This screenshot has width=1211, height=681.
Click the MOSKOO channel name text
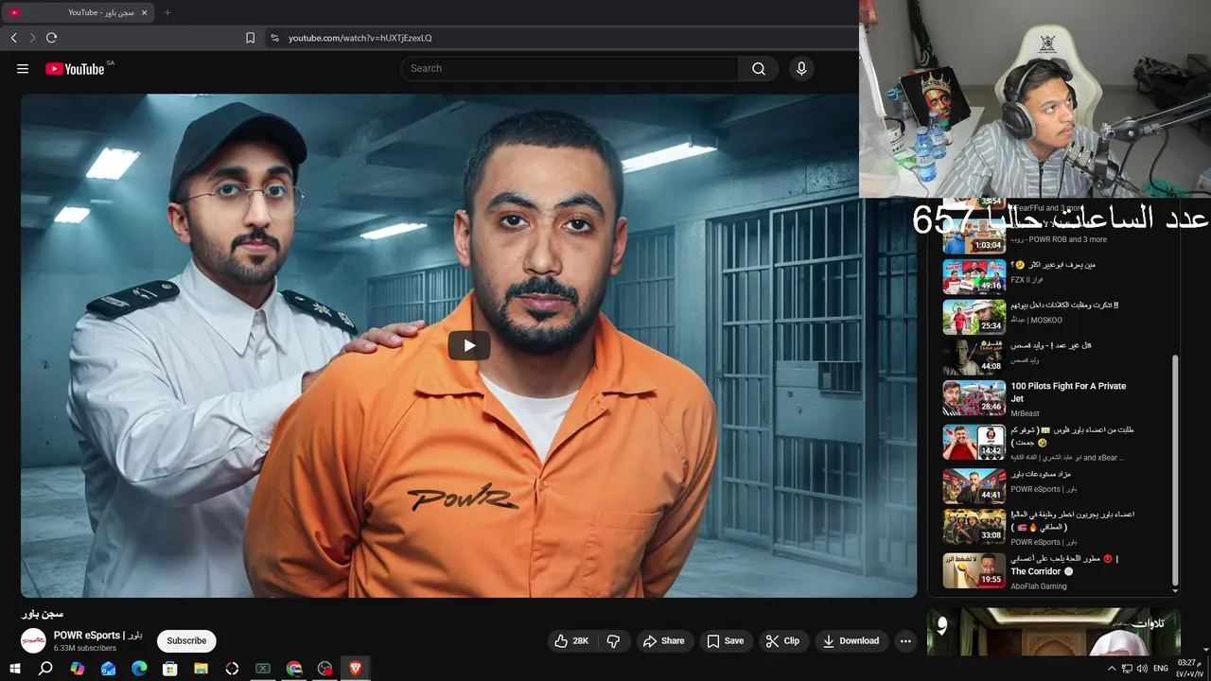[x=1036, y=320]
